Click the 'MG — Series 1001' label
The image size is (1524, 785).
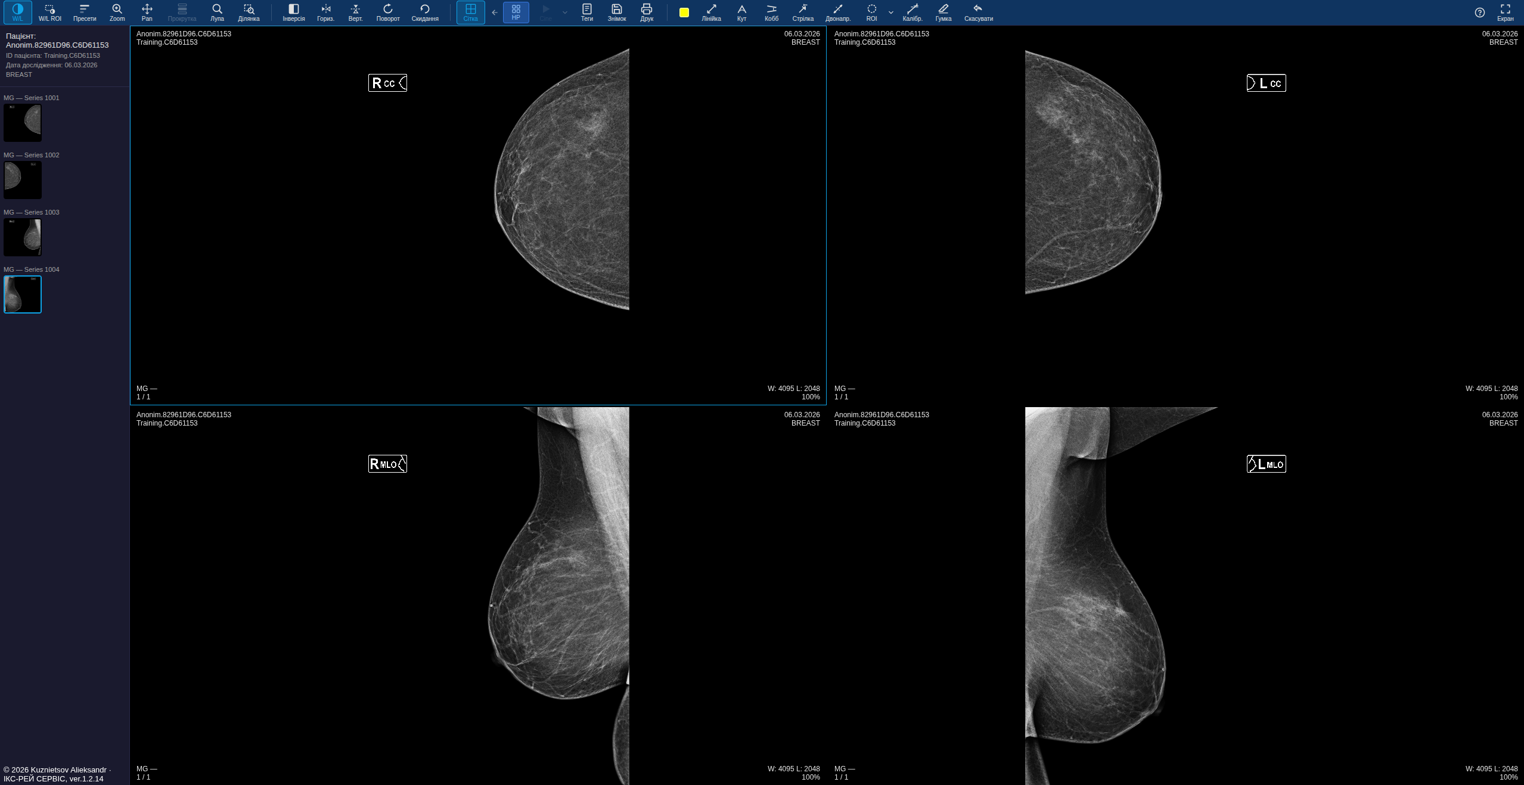(x=32, y=98)
